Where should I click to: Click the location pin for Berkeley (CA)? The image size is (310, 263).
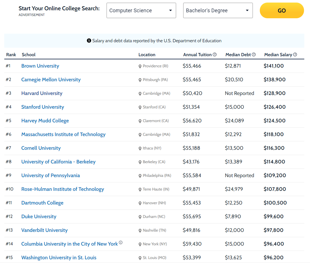point(140,162)
